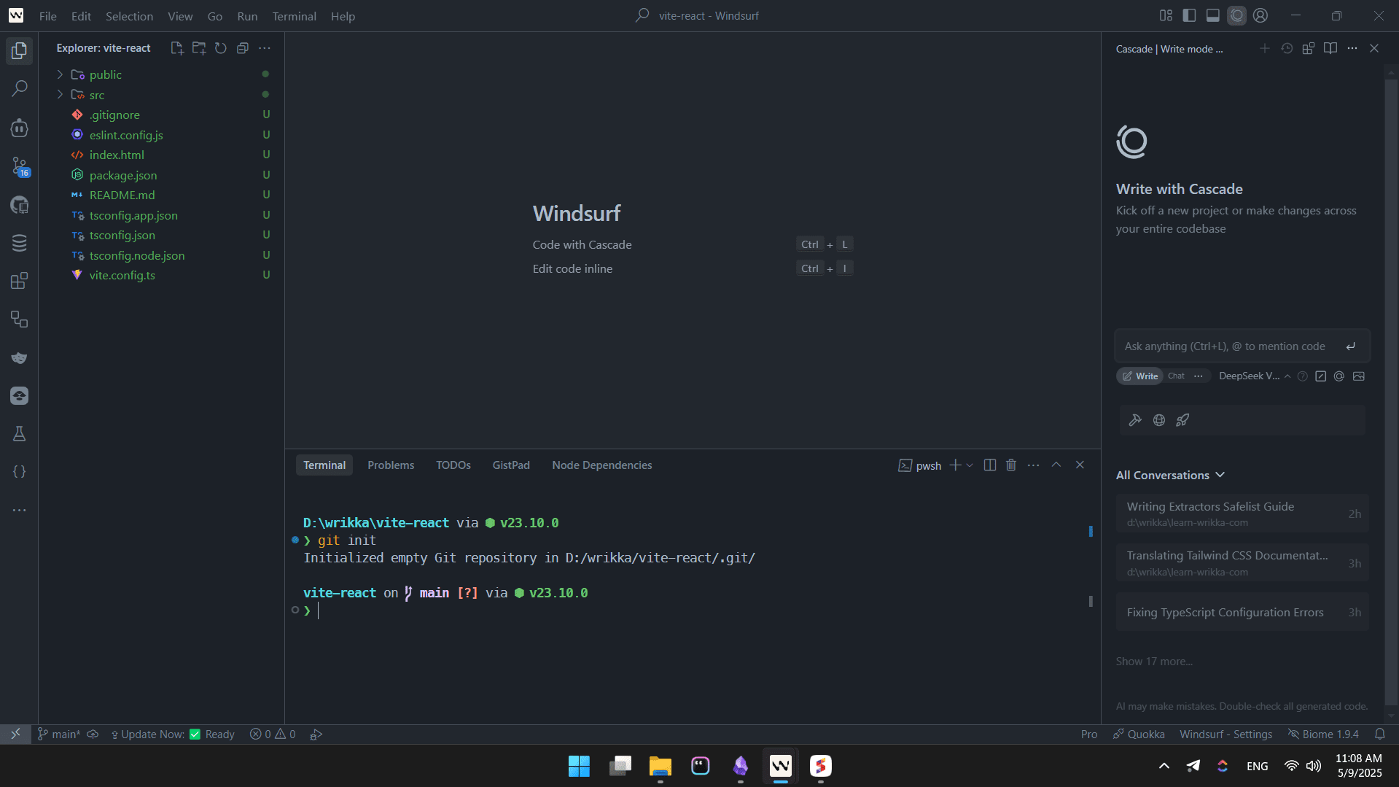Click Customize Layout icon in title bar
1399x787 pixels.
point(1166,15)
